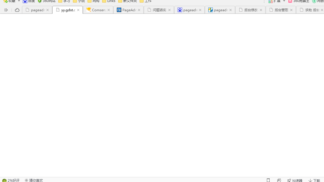Close the yy.gdst tab
This screenshot has width=324, height=182.
point(78,10)
